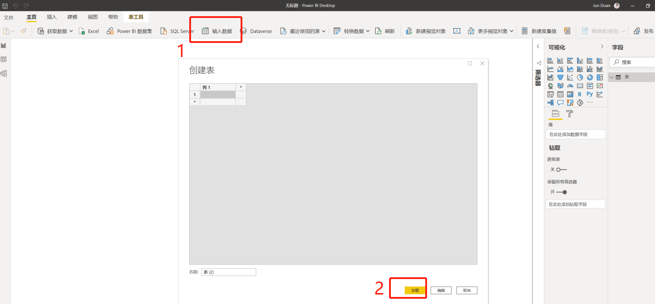655x304 pixels.
Task: Select the R script visual
Action: coord(580,94)
